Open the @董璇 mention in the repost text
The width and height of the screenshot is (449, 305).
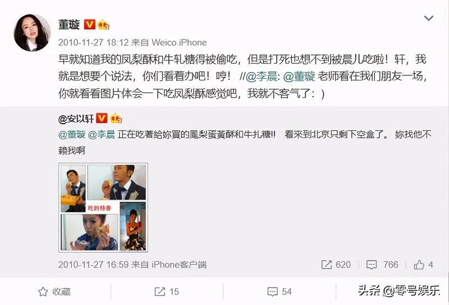tap(299, 76)
